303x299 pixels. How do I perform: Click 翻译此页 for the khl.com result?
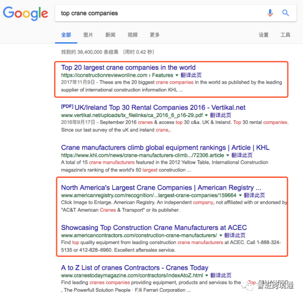(242, 155)
